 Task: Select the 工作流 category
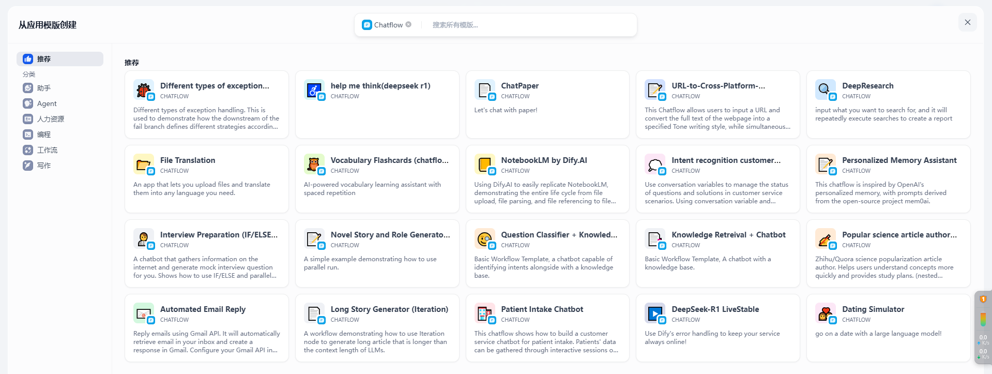60,150
